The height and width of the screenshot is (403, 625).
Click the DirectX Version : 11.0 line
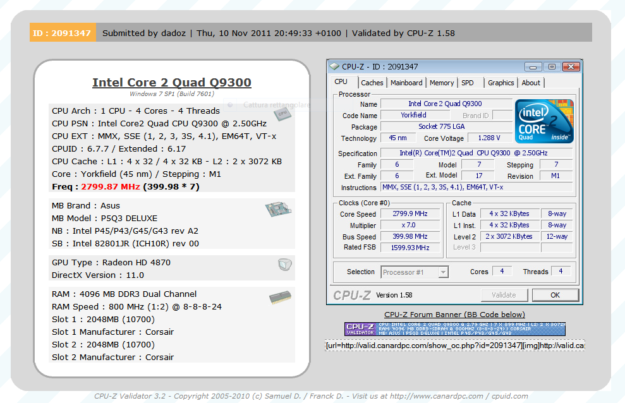tap(98, 275)
